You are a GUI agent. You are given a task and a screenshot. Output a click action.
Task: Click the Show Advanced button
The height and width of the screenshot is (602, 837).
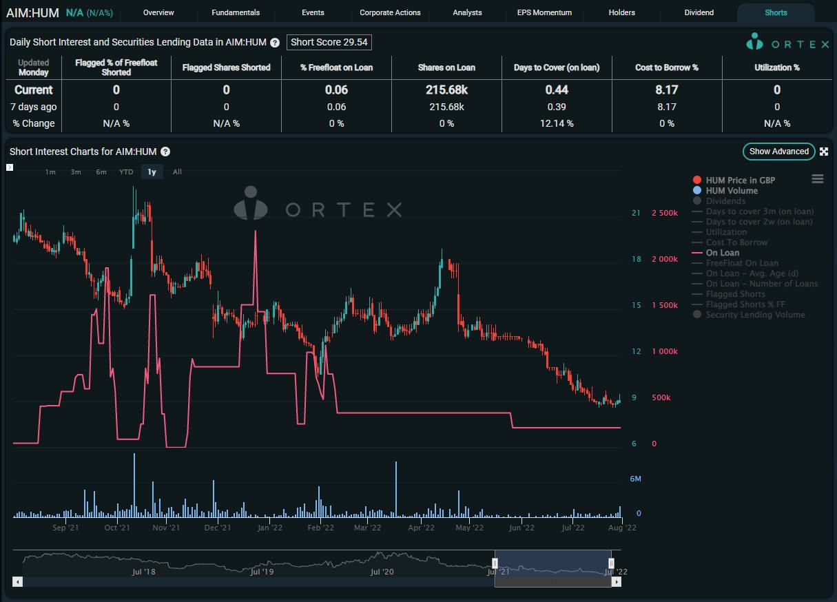point(779,152)
